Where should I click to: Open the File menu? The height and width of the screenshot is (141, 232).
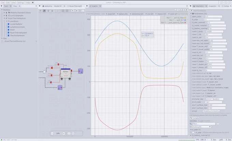tap(3, 2)
